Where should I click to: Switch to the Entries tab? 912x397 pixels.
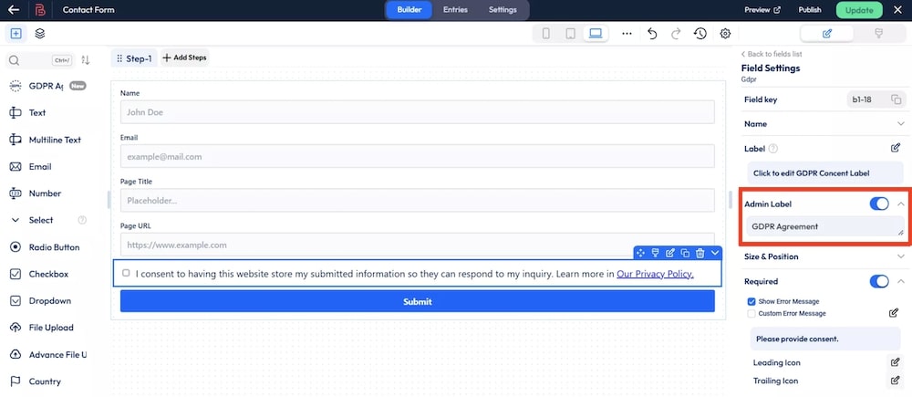(x=455, y=10)
